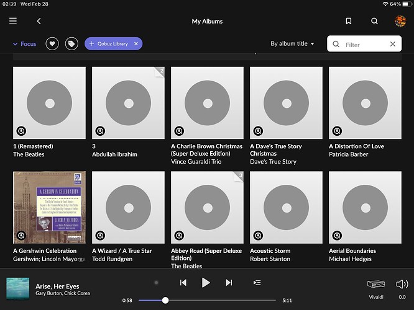Play the current track
This screenshot has width=414, height=310.
coord(206,283)
